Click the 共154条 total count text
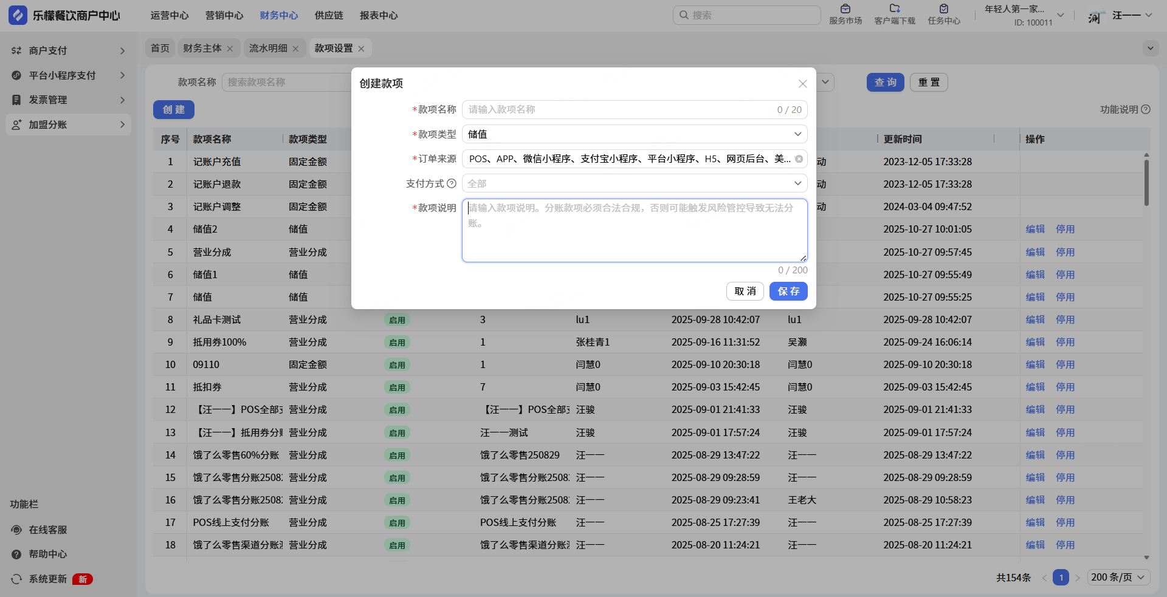This screenshot has width=1167, height=597. tap(1013, 578)
